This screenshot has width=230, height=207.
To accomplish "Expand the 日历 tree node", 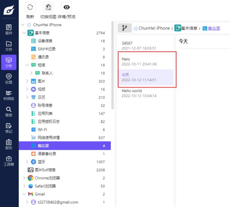I will (x=27, y=97).
